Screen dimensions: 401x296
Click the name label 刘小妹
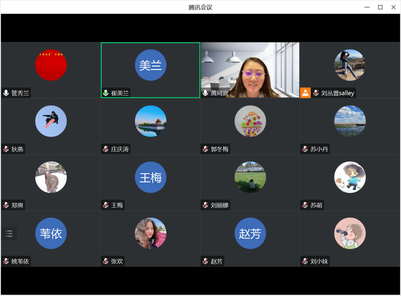319,262
